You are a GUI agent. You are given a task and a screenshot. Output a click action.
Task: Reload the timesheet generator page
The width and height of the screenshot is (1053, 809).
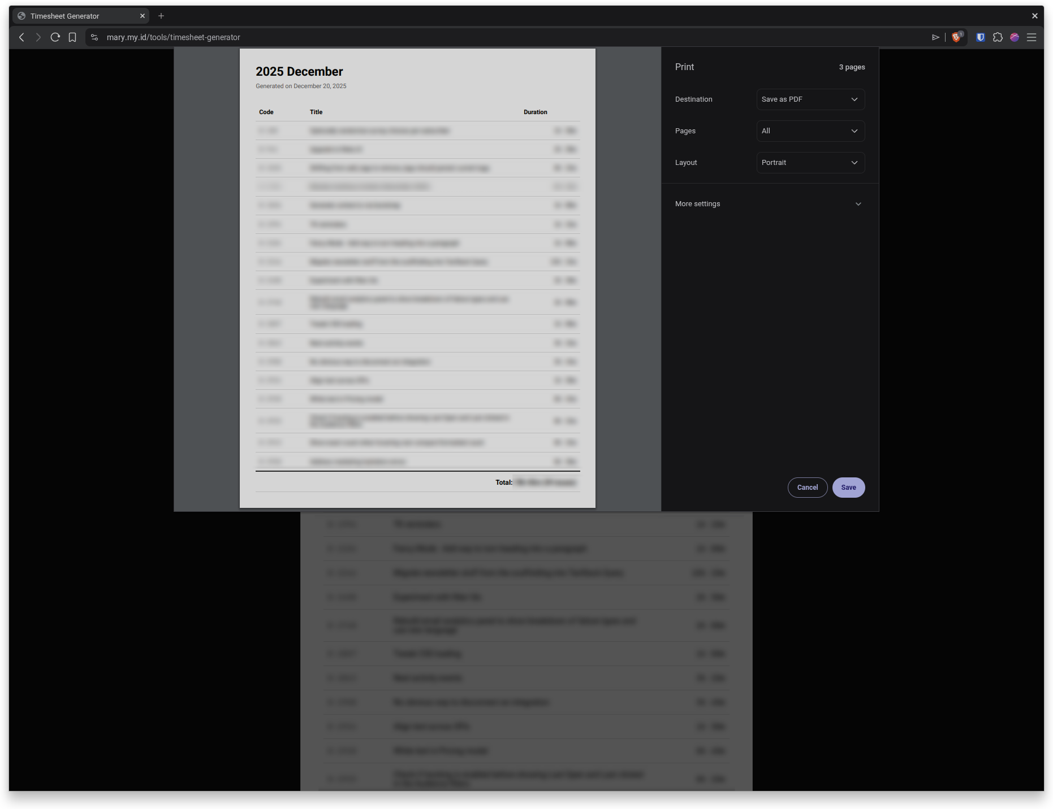click(55, 37)
